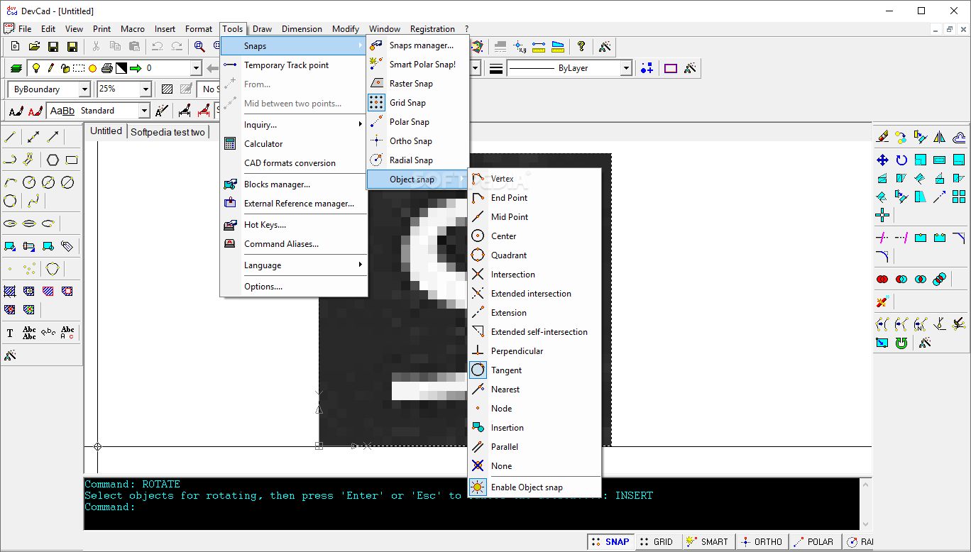Choose CAD formats conversion
971x552 pixels.
click(x=294, y=163)
